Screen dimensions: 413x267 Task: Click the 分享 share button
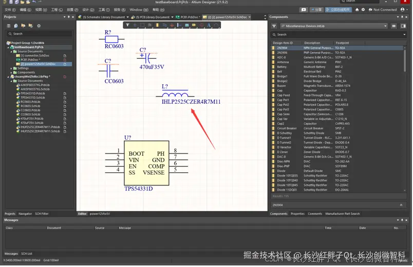pos(317,9)
